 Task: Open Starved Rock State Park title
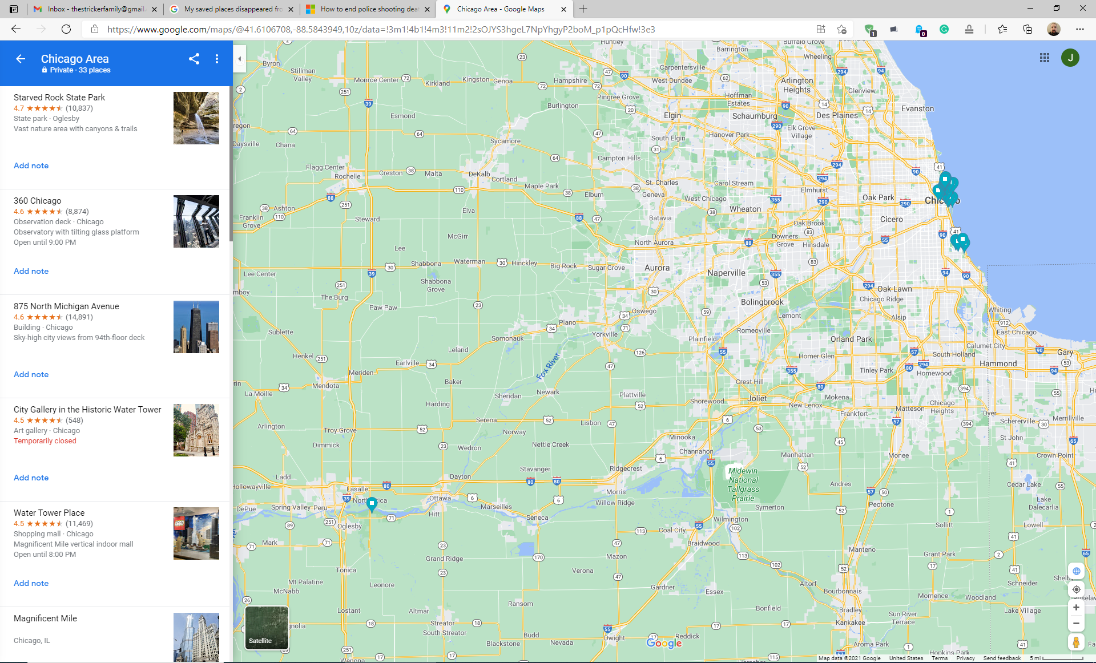click(x=59, y=98)
